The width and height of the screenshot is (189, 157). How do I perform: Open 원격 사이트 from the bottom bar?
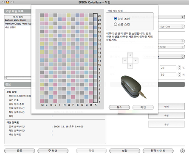click(158, 151)
